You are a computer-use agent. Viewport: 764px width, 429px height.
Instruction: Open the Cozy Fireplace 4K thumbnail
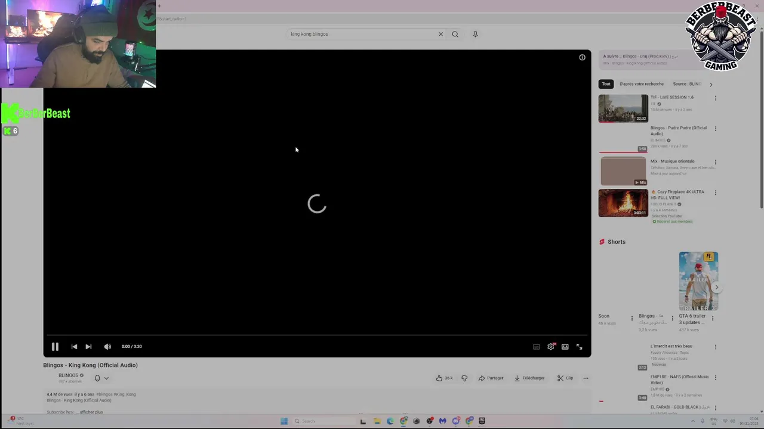(623, 203)
